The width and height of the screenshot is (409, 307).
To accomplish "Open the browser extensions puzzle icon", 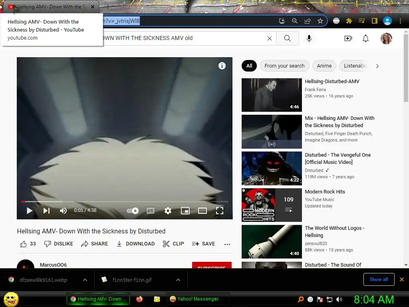I will [x=349, y=21].
